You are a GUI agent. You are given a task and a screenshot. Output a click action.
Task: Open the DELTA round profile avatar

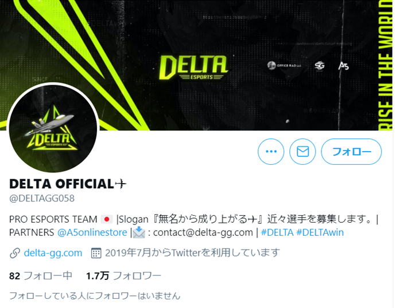click(53, 129)
